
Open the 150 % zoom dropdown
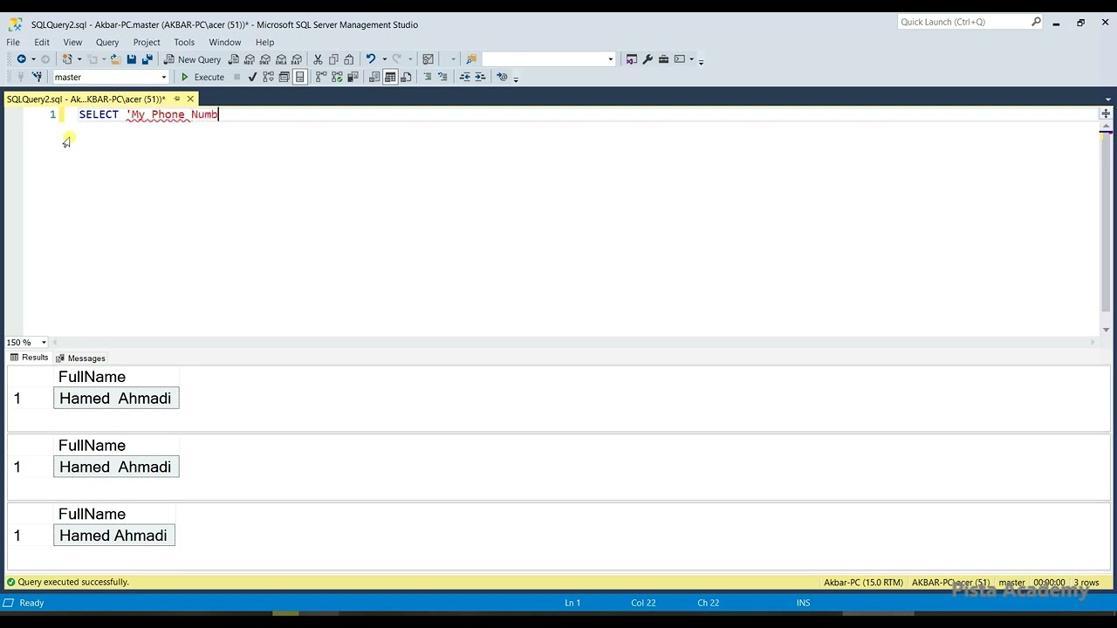44,342
